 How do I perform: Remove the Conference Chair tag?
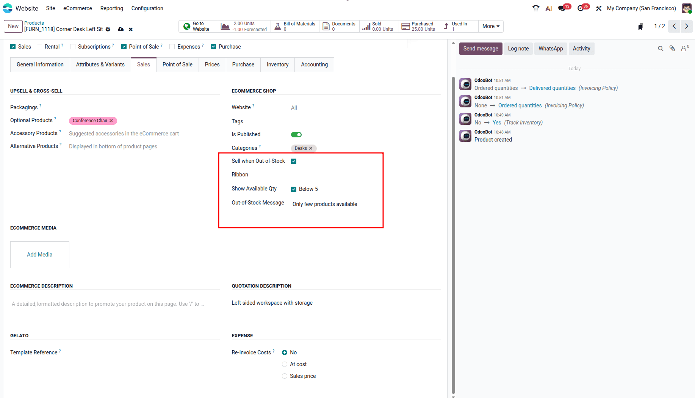(111, 121)
